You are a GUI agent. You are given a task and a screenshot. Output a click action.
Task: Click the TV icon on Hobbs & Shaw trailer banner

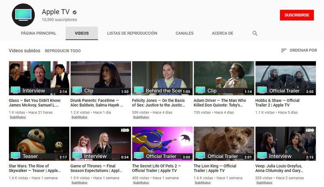tap(262, 90)
